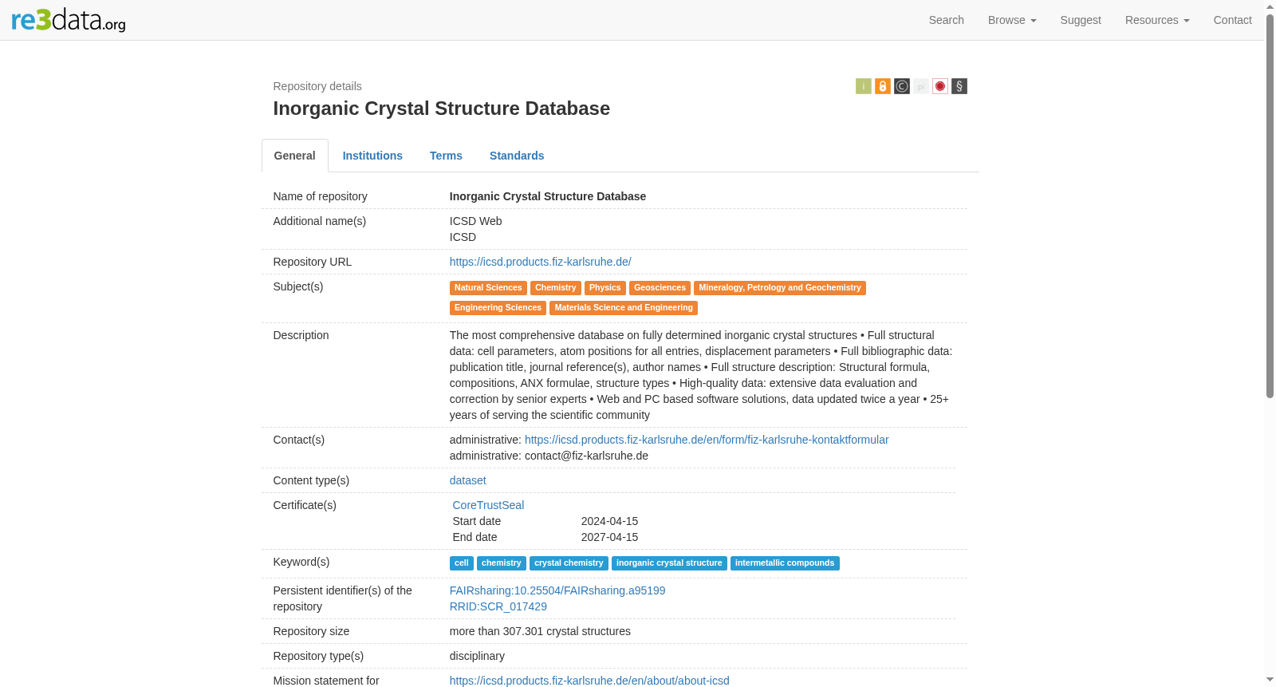Image resolution: width=1276 pixels, height=687 pixels.
Task: Click the orange padlock access badge
Action: point(882,86)
